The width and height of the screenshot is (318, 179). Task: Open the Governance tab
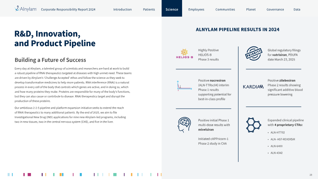pyautogui.click(x=275, y=9)
